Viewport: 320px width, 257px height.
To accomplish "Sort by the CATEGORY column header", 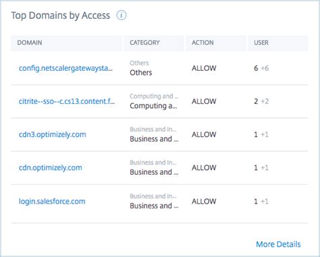I will [144, 42].
